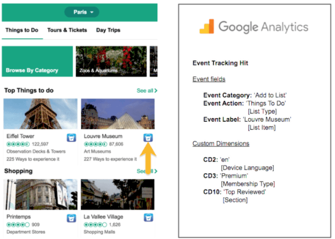Open the Louvre Museum photo
335x239 pixels.
click(x=118, y=114)
